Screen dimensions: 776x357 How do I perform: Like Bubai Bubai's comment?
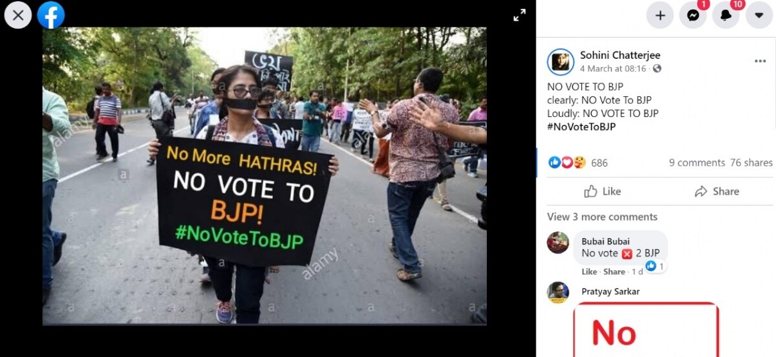pos(589,272)
